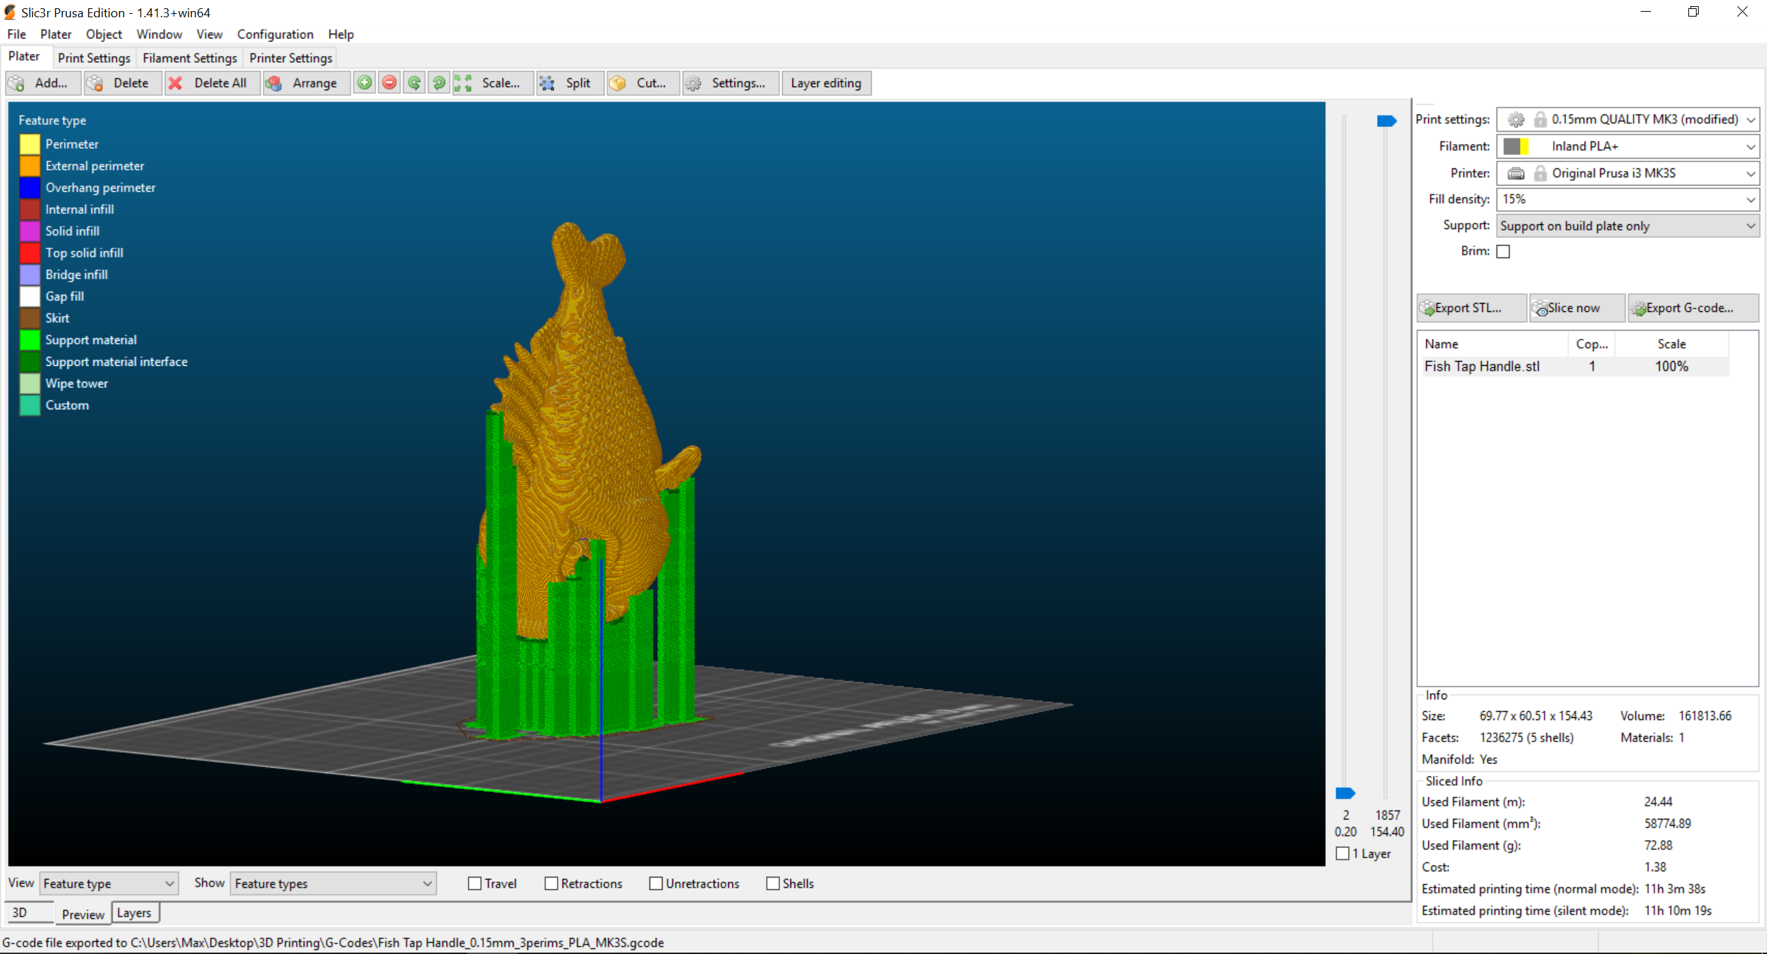Screen dimensions: 1767x954
Task: Open the Cut tool
Action: [643, 84]
